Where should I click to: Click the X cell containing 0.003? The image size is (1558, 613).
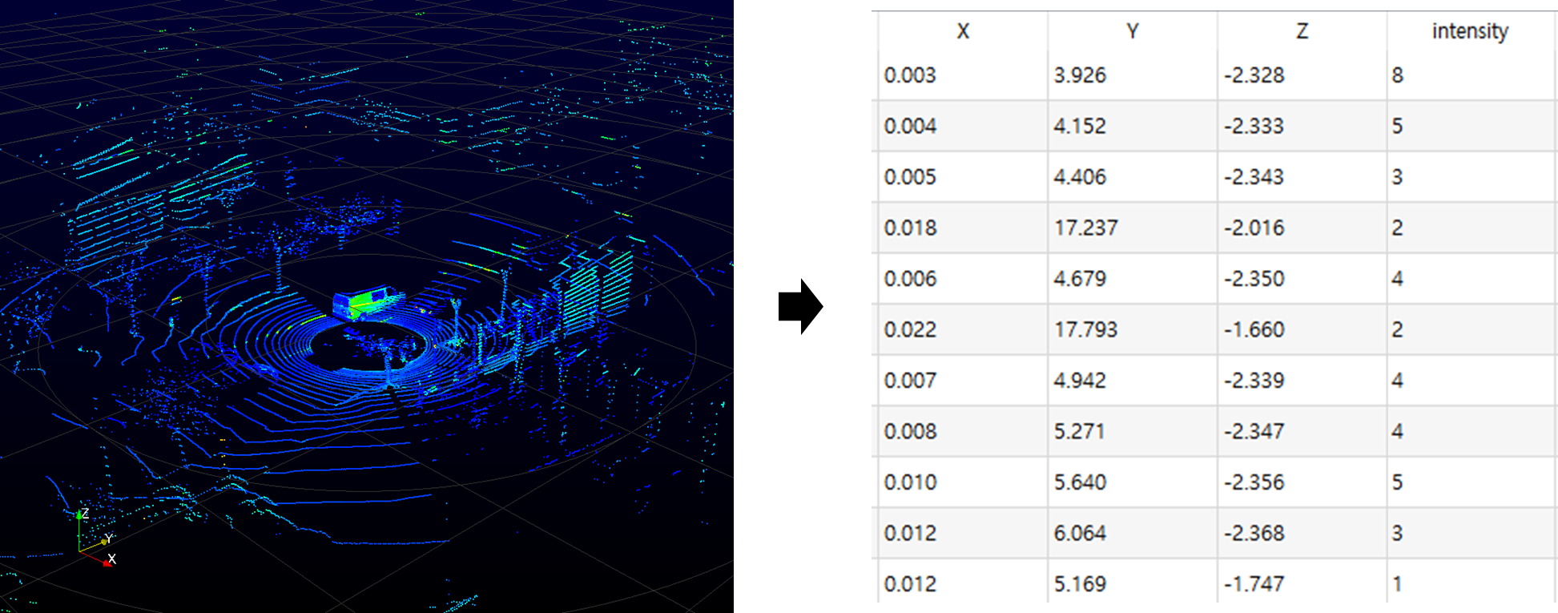click(910, 75)
